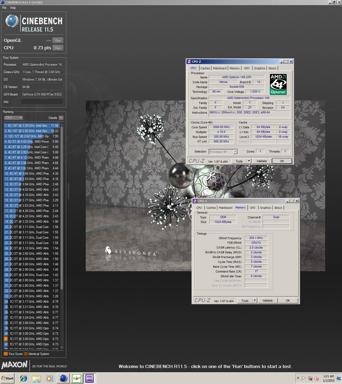The width and height of the screenshot is (342, 384).
Task: Select ranking entry 20 Dual Core 1.56
Action: pos(32,227)
